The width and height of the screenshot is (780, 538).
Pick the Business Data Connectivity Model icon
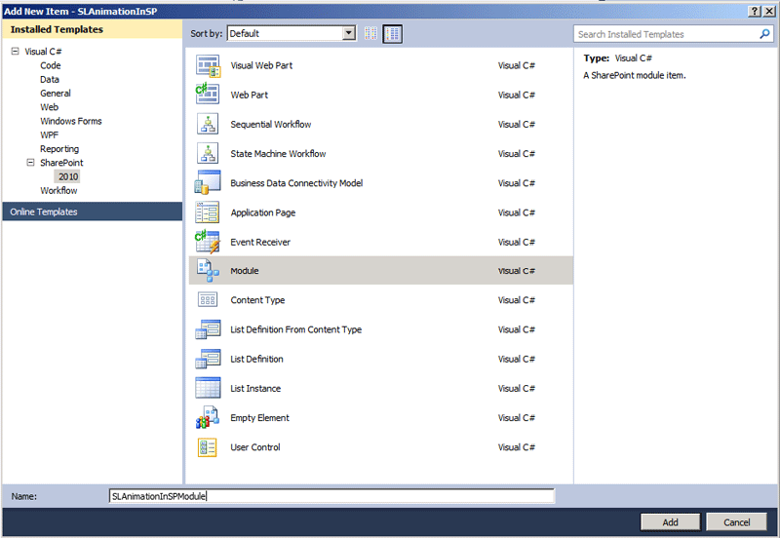[208, 182]
